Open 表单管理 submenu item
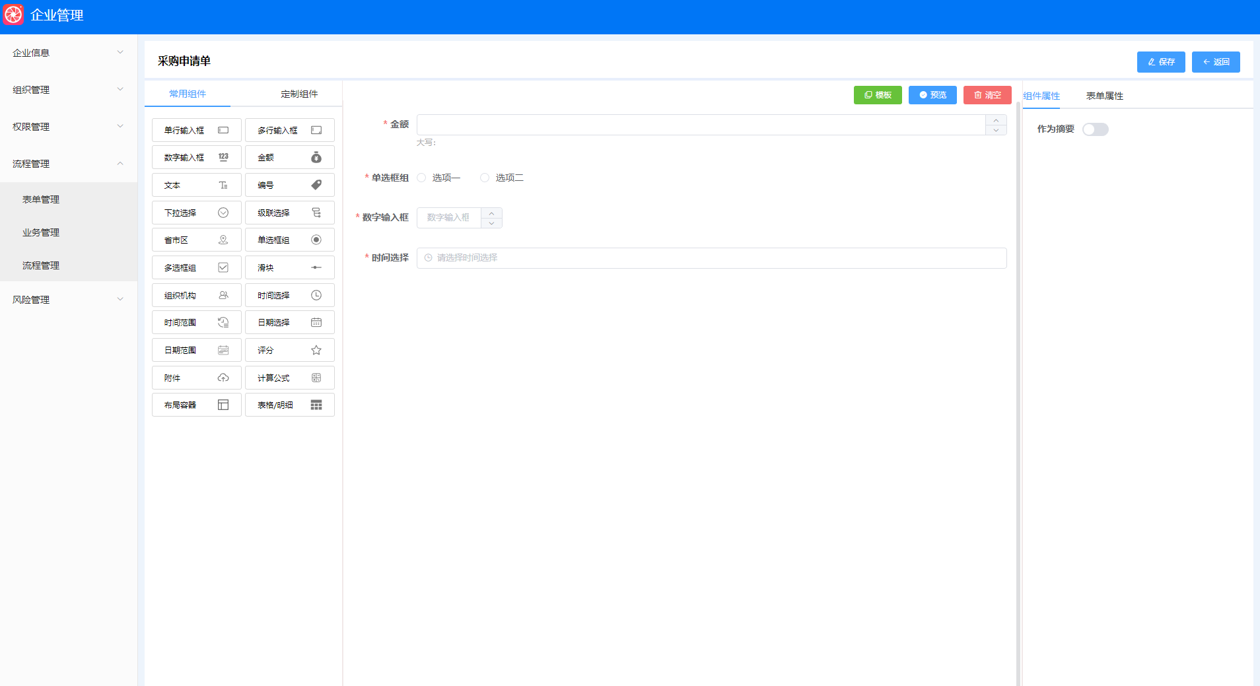 coord(69,199)
